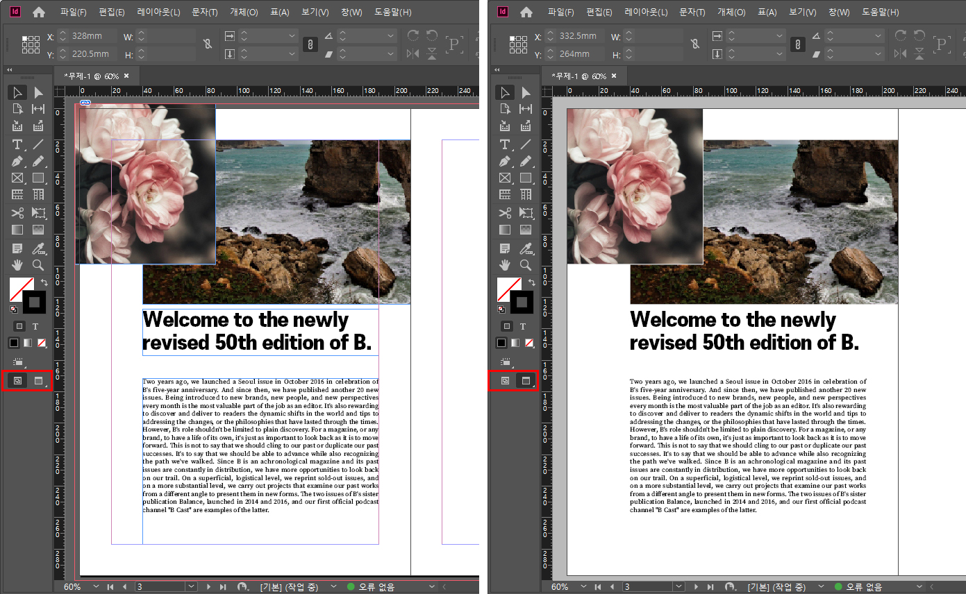
Task: Select the Gradient Swatch tool in right window
Action: point(505,230)
